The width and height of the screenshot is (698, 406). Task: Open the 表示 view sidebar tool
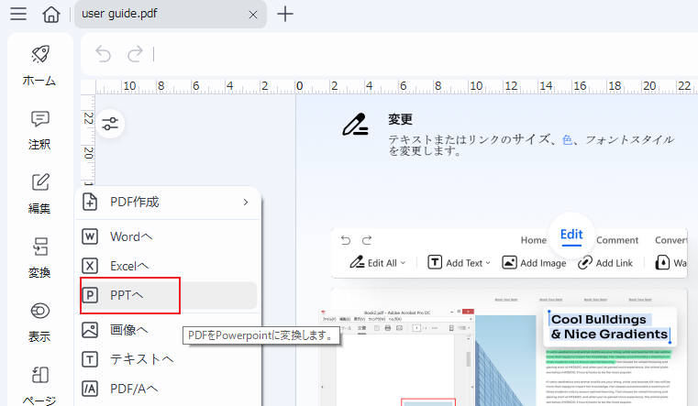pos(39,323)
